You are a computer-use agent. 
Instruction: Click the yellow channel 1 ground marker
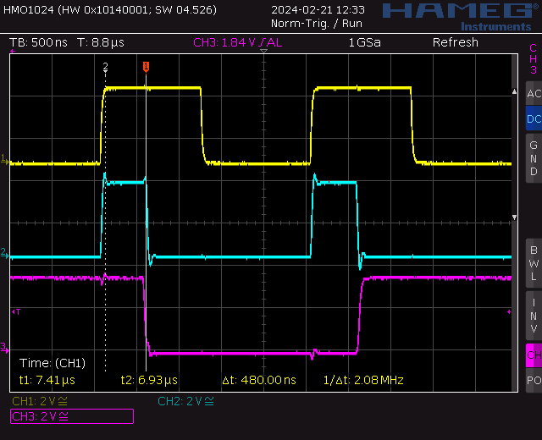click(x=4, y=159)
